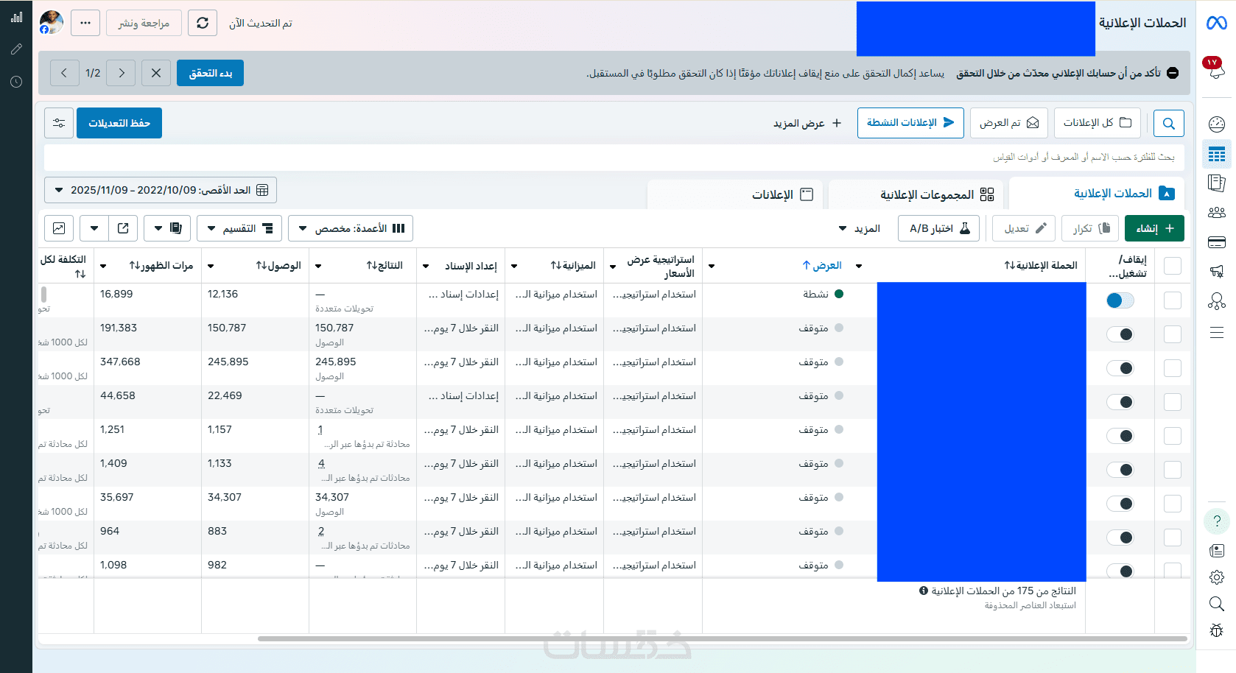
Task: Go to next banner notice arrow
Action: click(122, 73)
